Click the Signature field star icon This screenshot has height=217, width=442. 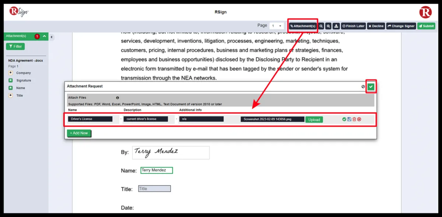pos(11,80)
